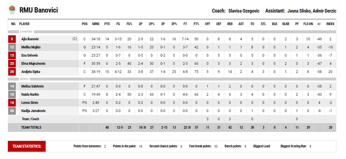Select jersey number 14 badge
Viewport: 346px width, 159px height.
point(12,86)
